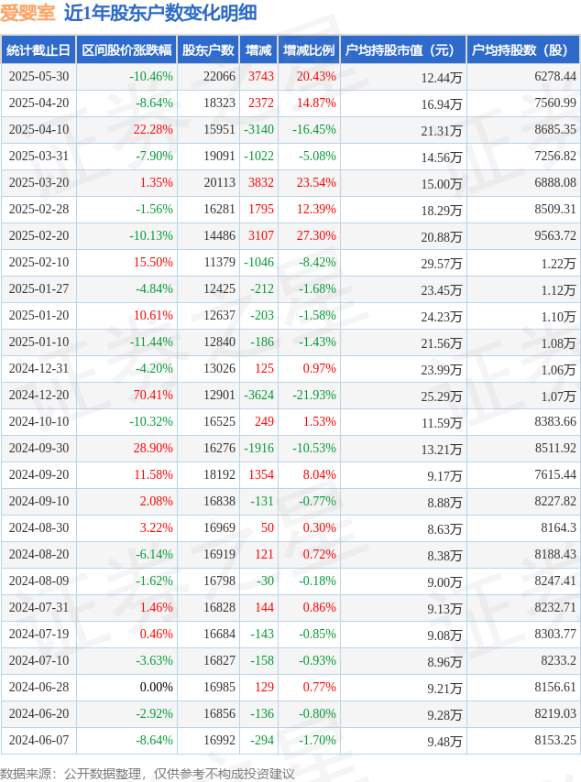
Task: Select the 2025-05-30 date cell
Action: tap(38, 76)
